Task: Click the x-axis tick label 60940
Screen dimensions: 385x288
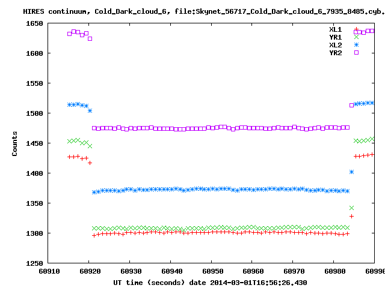Action: [172, 271]
